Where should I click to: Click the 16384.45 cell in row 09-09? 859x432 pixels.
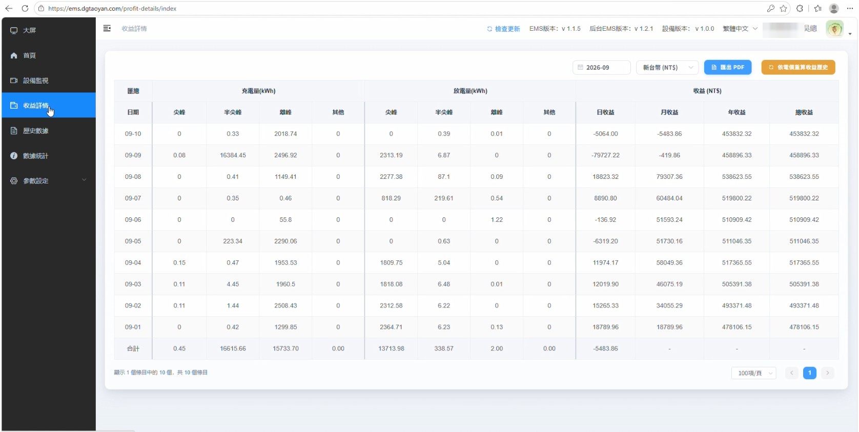tap(233, 155)
